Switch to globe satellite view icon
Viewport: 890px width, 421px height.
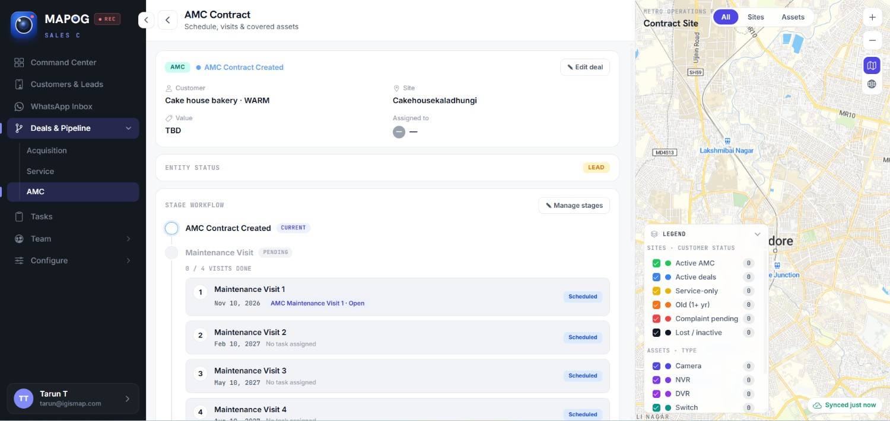(872, 84)
